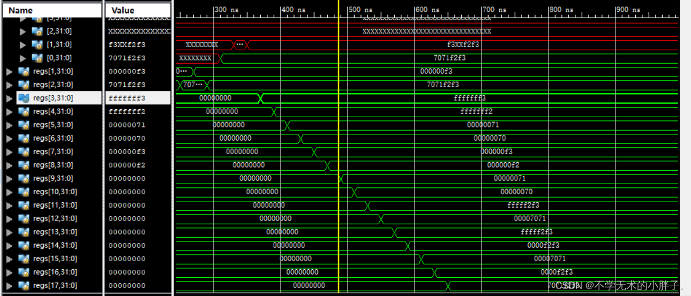Select the regs[16,31:0] signal name
This screenshot has height=296, width=691.
(55, 272)
